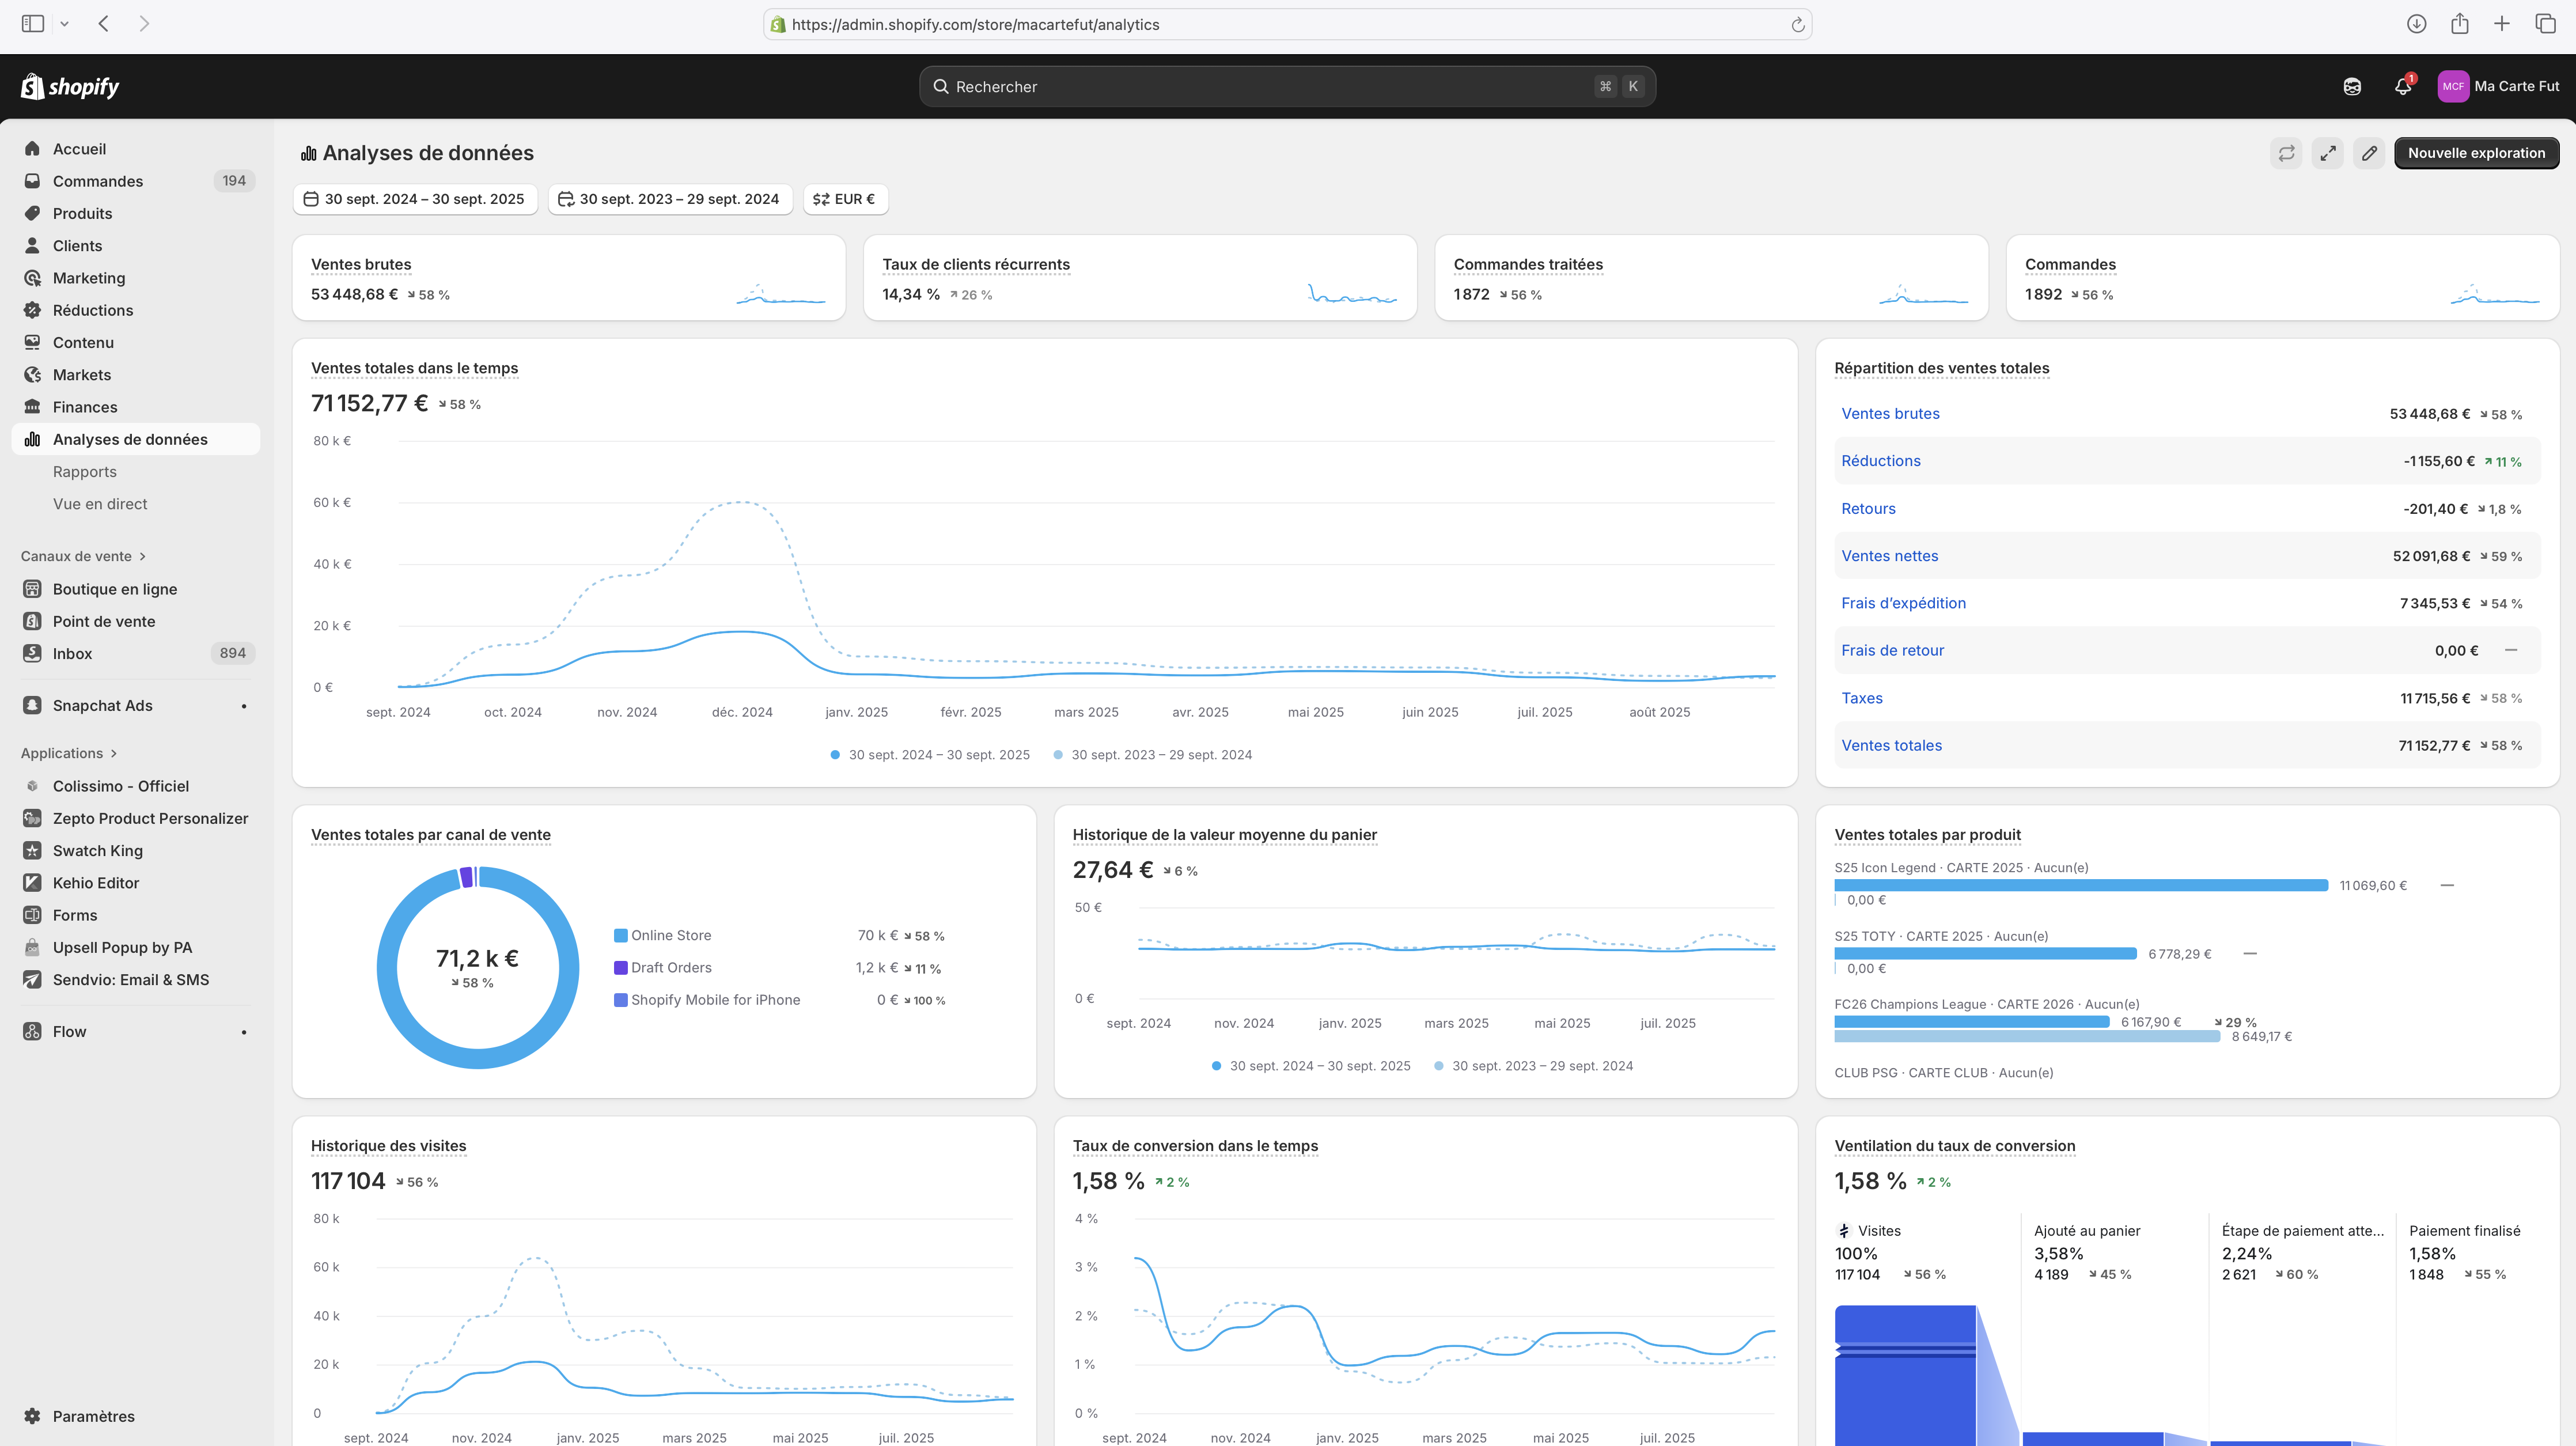Click the Online Store legend color swatch
Image resolution: width=2576 pixels, height=1446 pixels.
[620, 936]
